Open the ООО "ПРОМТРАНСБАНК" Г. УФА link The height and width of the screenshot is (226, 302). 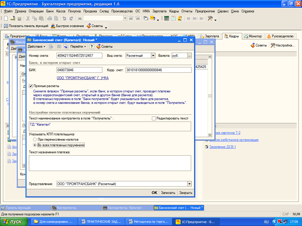(x=83, y=78)
